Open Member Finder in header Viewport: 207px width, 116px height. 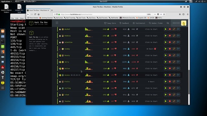156,23
